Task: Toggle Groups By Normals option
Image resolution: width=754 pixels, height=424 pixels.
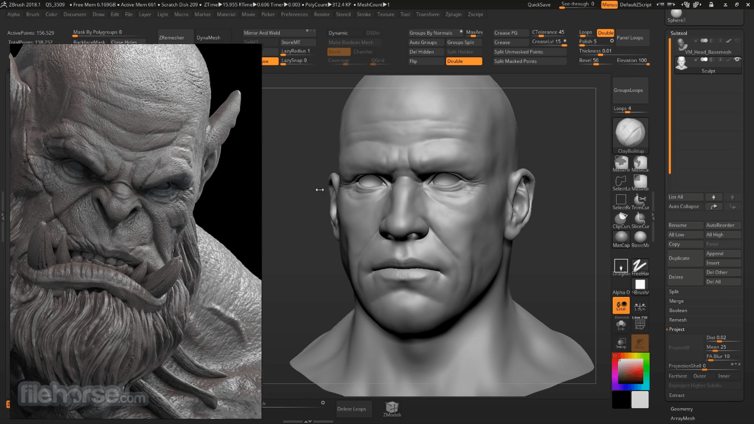Action: point(435,33)
